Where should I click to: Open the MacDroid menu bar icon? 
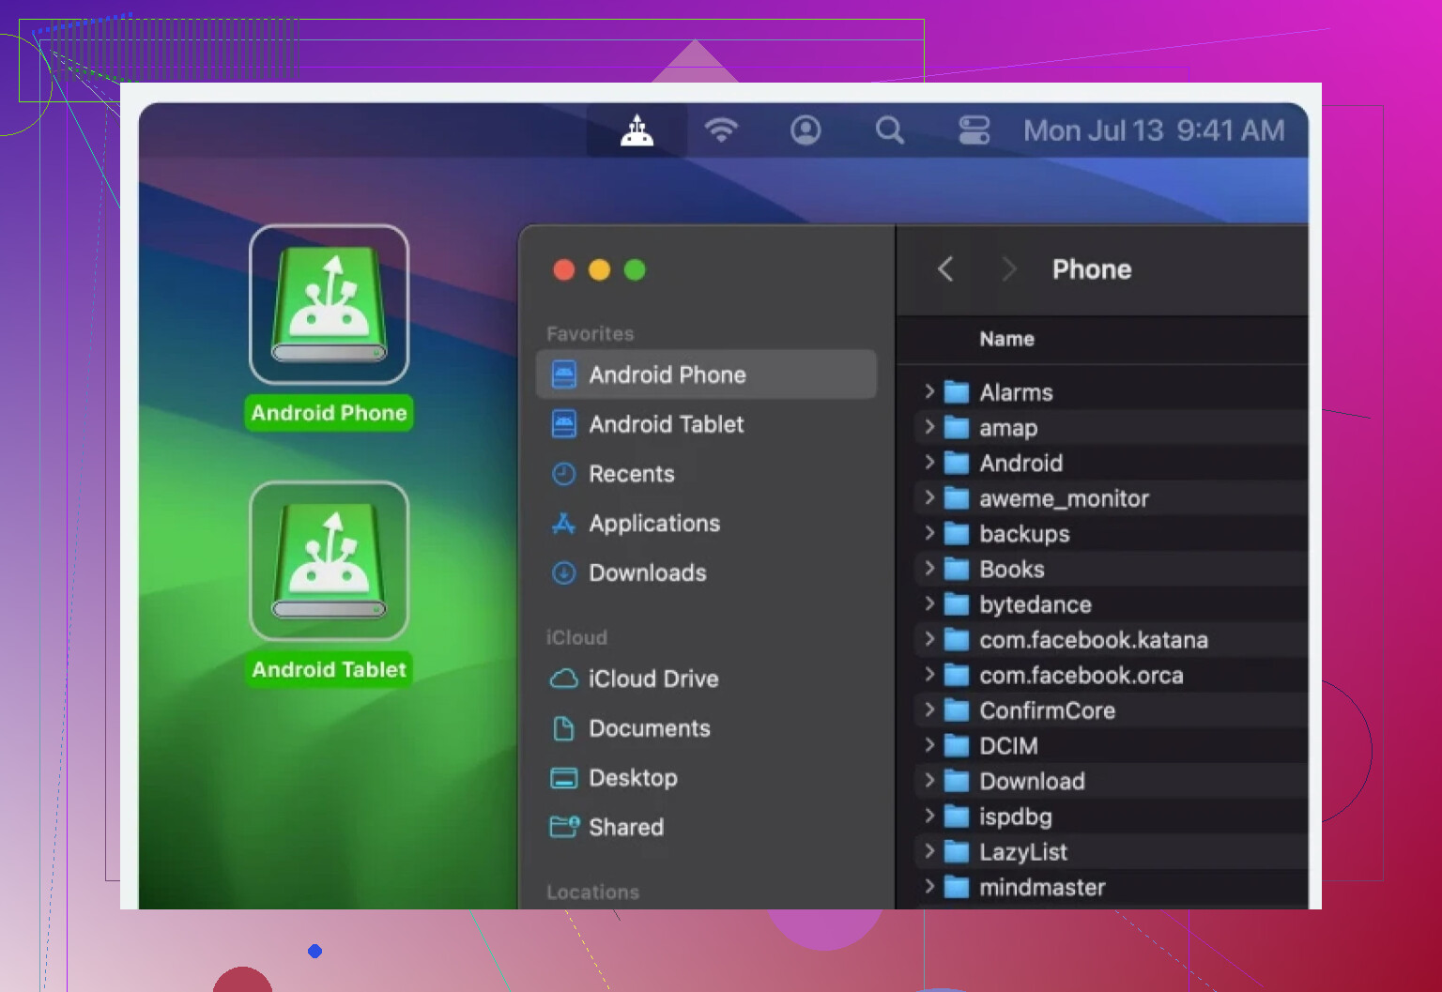[x=637, y=130]
